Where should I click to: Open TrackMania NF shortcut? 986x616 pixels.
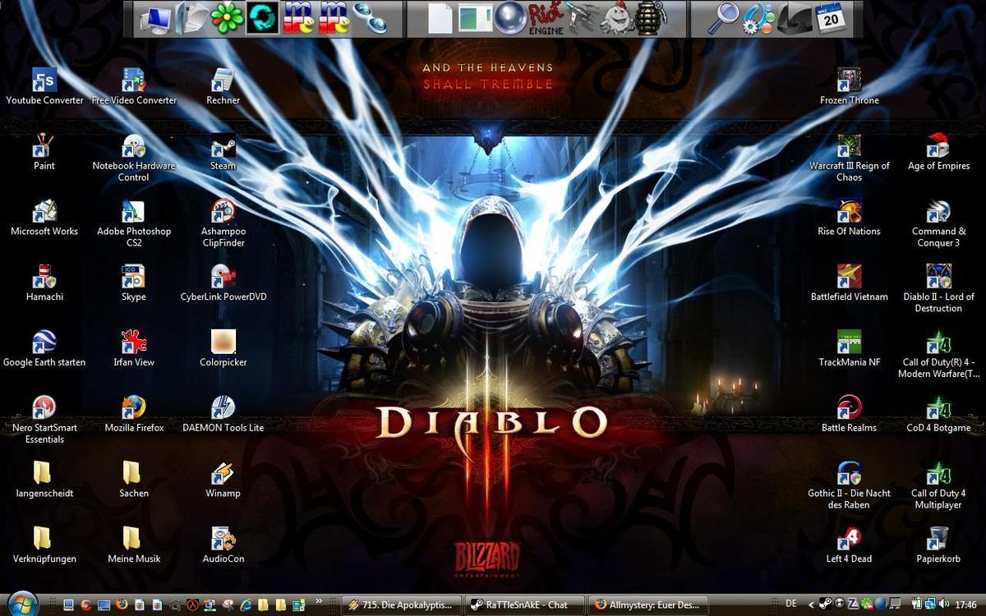point(849,342)
